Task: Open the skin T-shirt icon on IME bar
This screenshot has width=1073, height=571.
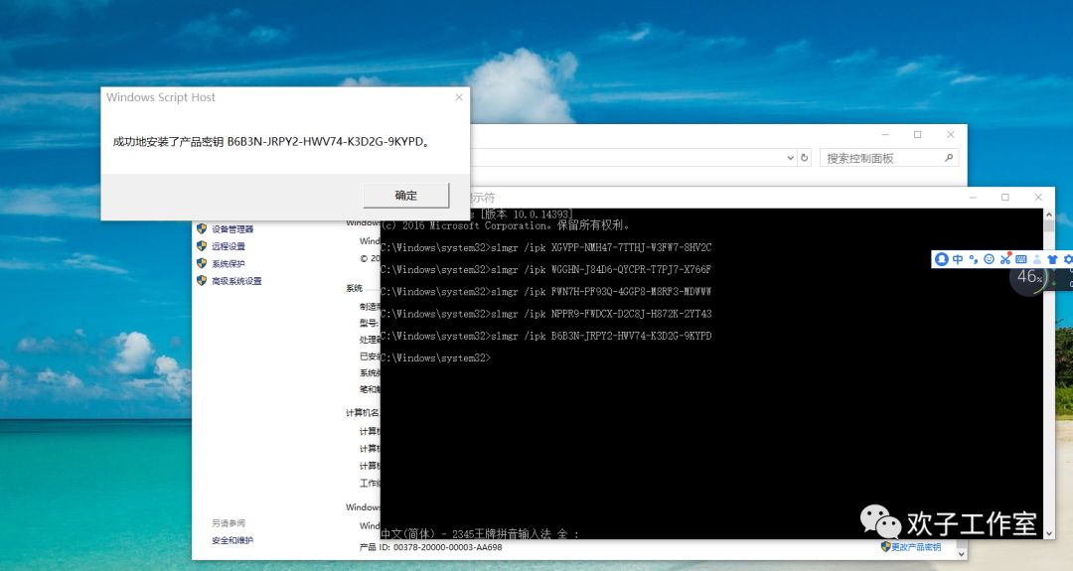Action: tap(1052, 259)
